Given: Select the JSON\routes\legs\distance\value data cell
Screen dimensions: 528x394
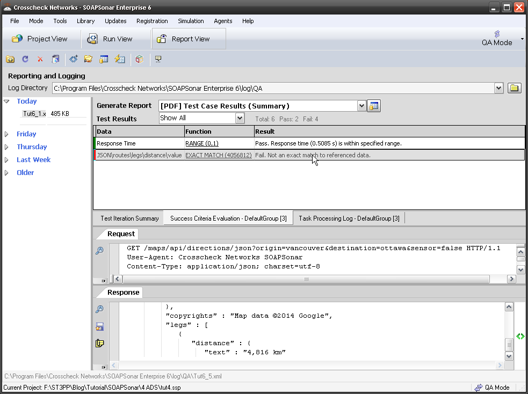Looking at the screenshot, I should (139, 155).
